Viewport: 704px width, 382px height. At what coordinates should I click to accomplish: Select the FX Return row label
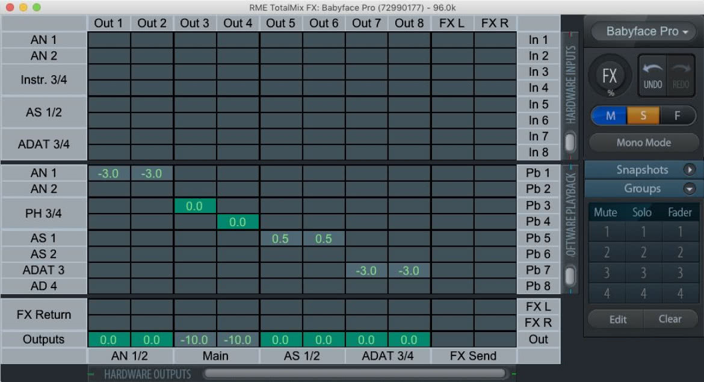43,315
